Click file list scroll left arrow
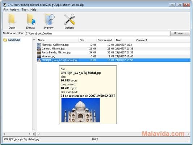This screenshot has width=193, height=145. click(39, 134)
